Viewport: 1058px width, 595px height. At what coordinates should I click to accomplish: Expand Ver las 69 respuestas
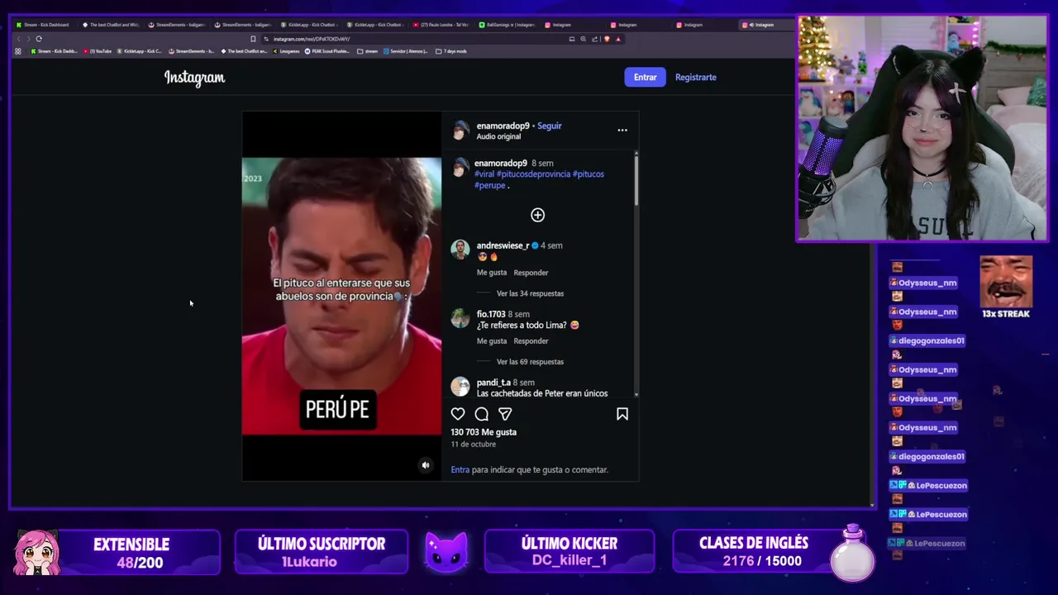pos(530,362)
